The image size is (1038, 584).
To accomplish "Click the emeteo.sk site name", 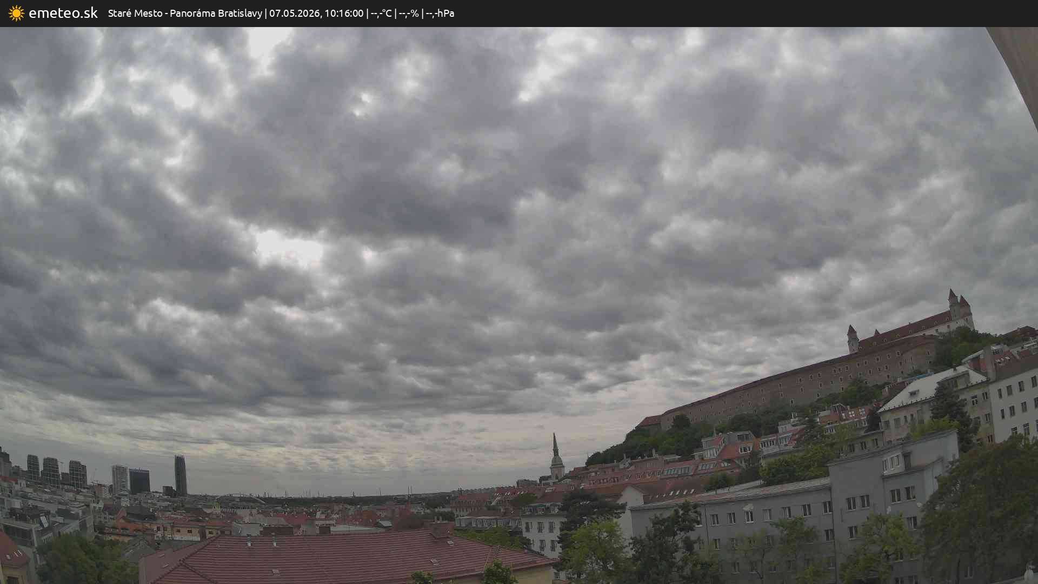I will click(63, 13).
